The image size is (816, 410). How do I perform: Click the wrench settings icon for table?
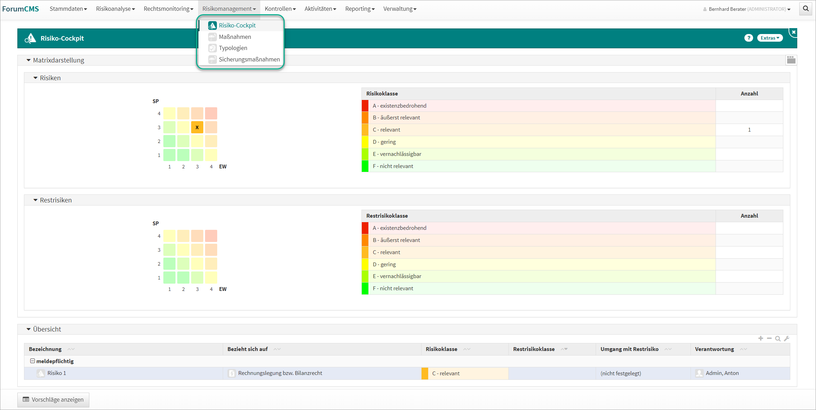(787, 338)
